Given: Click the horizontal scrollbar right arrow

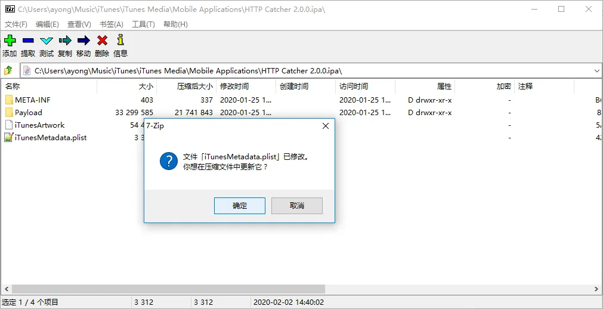Looking at the screenshot, I should [596, 289].
